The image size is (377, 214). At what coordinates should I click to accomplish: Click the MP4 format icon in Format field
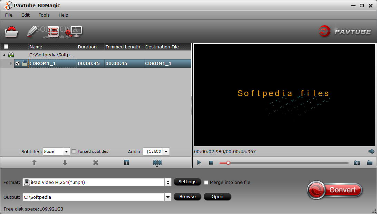27,182
